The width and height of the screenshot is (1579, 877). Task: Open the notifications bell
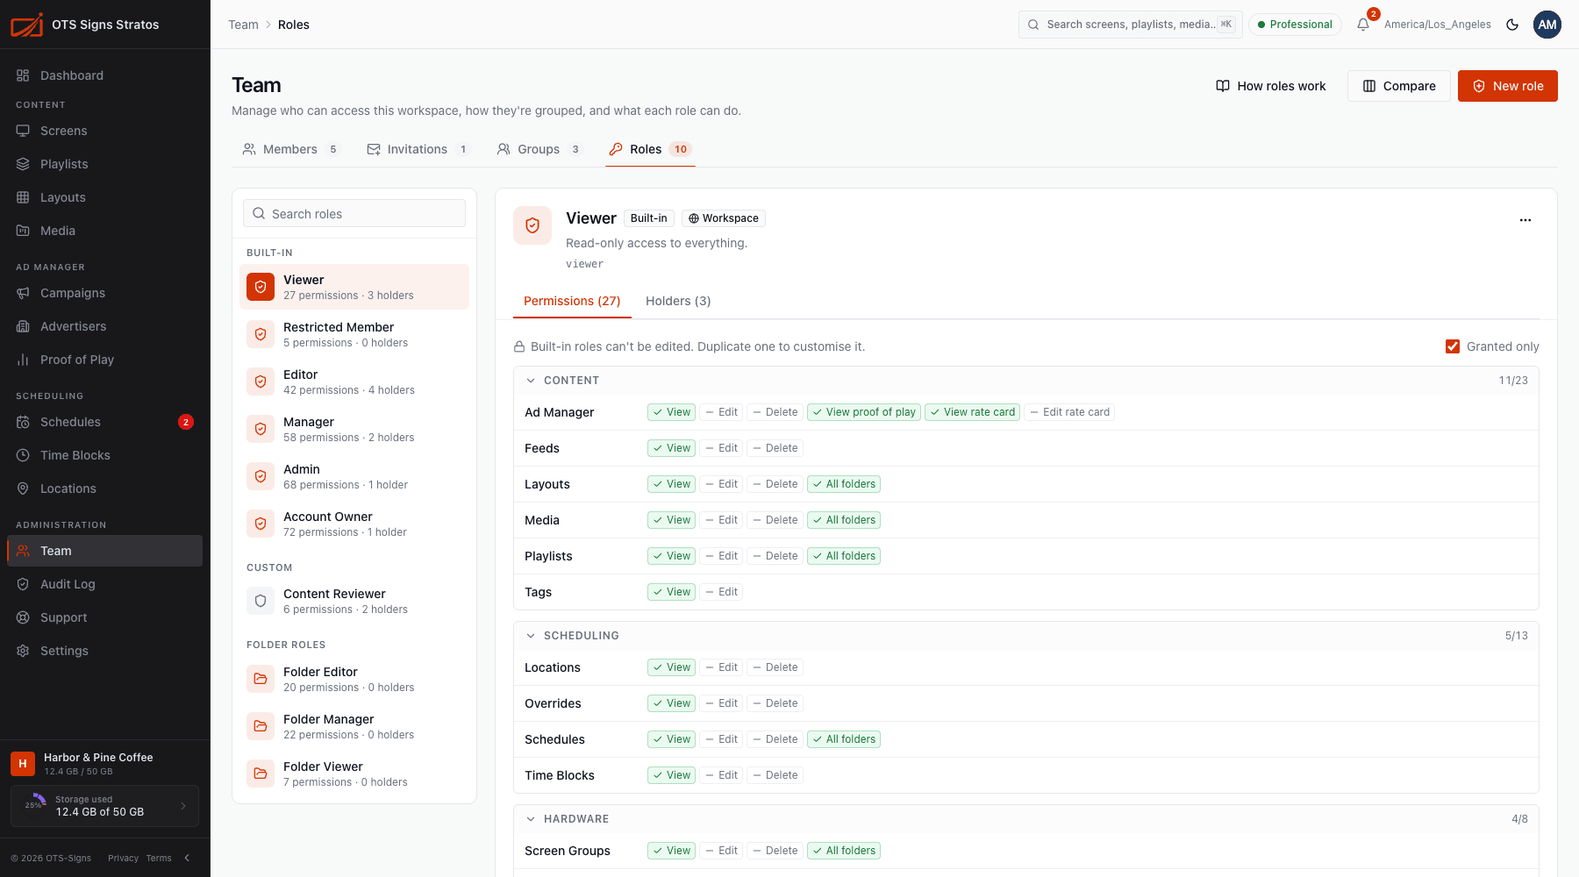click(x=1363, y=25)
